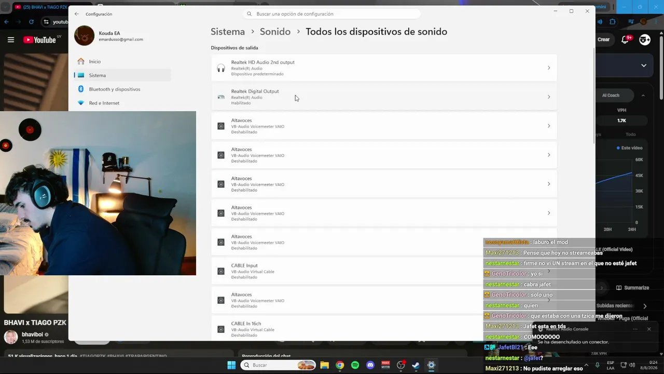Switch to the BHAVI x TIAGO PZK browser tab
Screen dimensions: 664x374
click(x=41, y=7)
